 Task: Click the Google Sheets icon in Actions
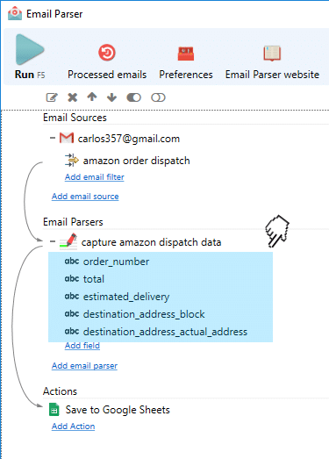(x=54, y=410)
